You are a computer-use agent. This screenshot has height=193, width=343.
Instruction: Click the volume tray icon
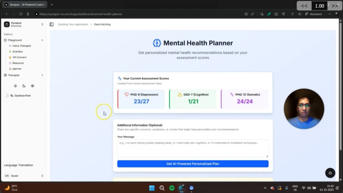coord(309,188)
